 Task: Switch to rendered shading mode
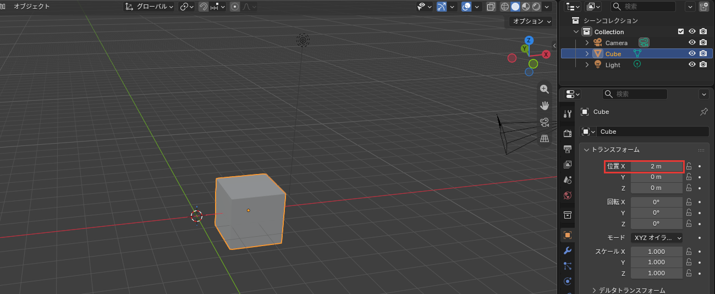coord(536,7)
